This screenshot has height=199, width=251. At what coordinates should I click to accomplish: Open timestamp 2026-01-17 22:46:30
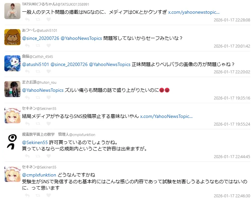click(232, 196)
